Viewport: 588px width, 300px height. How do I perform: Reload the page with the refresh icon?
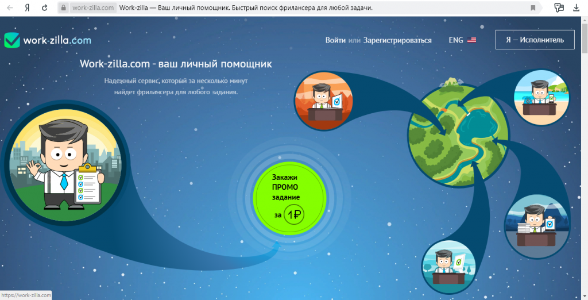pyautogui.click(x=44, y=8)
